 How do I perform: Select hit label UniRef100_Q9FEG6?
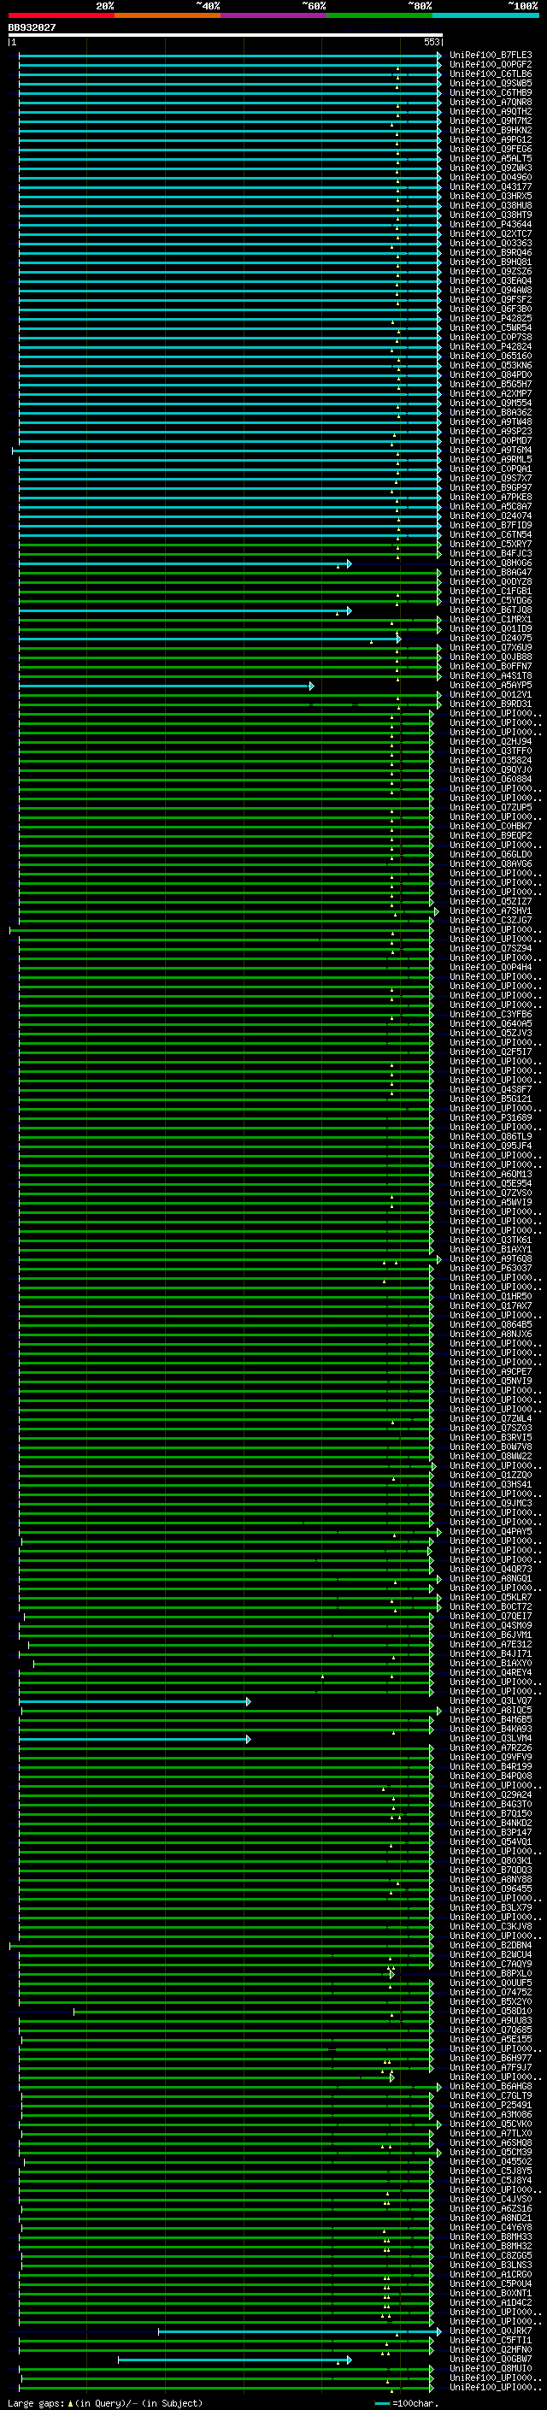click(491, 149)
